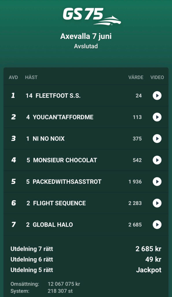Click the VÄRDE column header
172x297 pixels.
pos(136,77)
